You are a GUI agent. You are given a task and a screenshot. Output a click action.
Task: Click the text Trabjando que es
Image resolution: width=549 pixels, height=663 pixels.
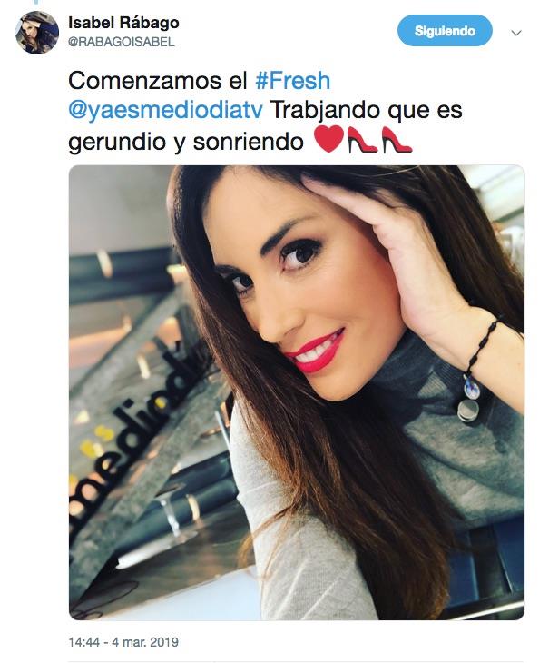click(366, 111)
